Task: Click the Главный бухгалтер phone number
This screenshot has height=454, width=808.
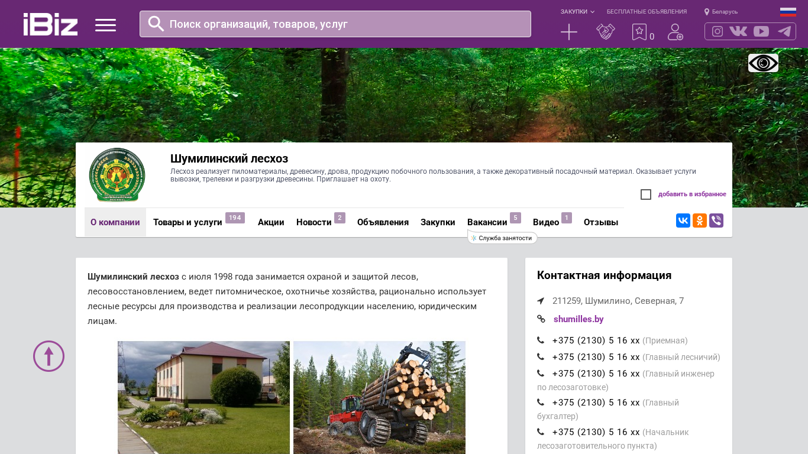Action: [596, 403]
